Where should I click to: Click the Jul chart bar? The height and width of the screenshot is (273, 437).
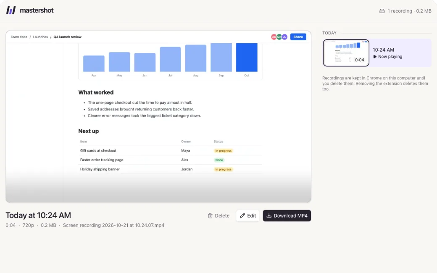click(170, 59)
